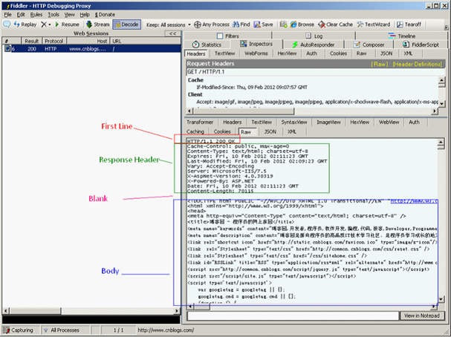Click the View in Notepad button
The width and height of the screenshot is (451, 337).
[x=422, y=315]
